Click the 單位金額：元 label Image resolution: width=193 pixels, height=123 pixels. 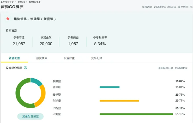(185, 7)
